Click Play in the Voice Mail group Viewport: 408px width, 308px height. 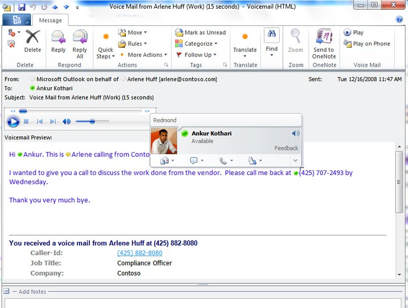click(354, 32)
